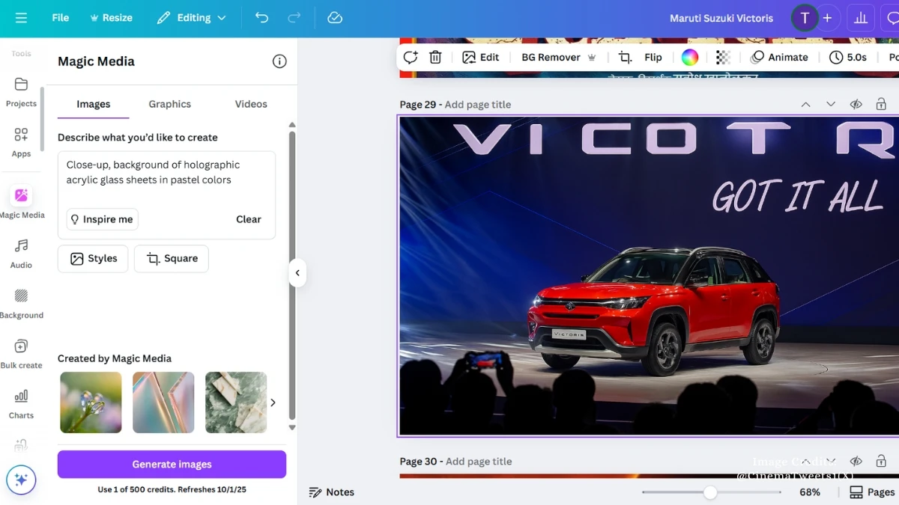Use the BG Remover tool
Viewport: 899px width, 505px height.
[x=559, y=57]
